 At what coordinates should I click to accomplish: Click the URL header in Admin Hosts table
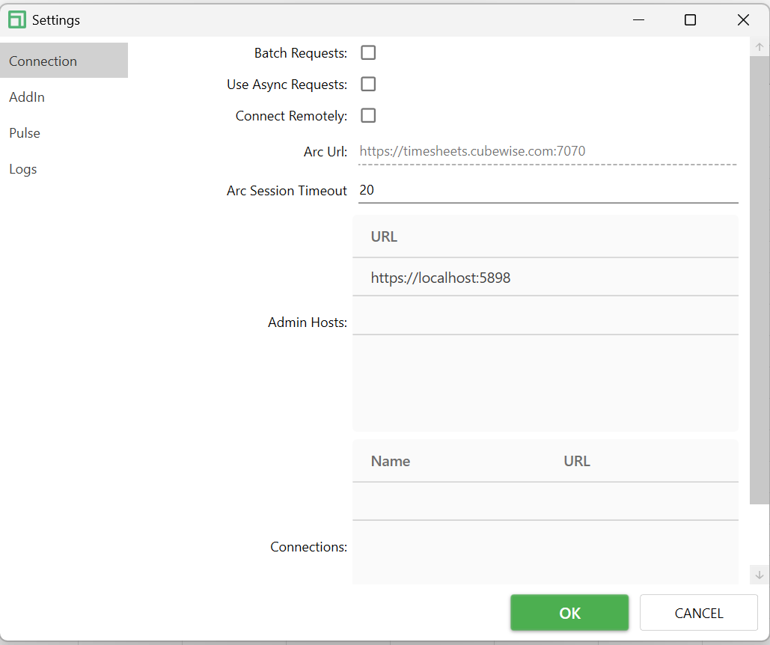tap(384, 236)
